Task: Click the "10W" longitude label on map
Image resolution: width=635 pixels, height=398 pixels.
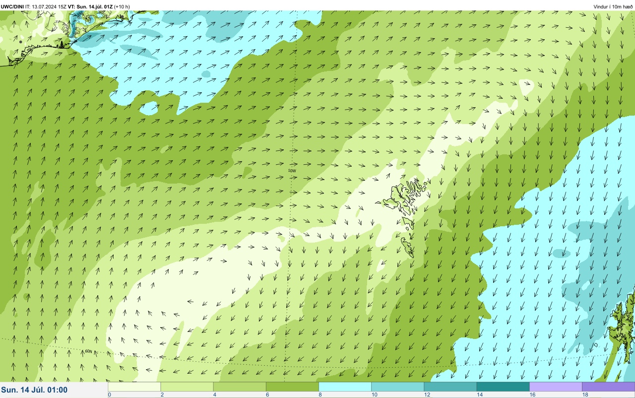Action: [292, 171]
